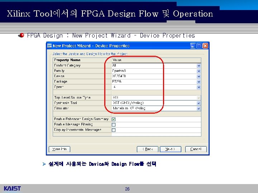Viewport: 258px width, 193px height.
Task: Click the Display Incremental Messages label
Action: coord(78,130)
